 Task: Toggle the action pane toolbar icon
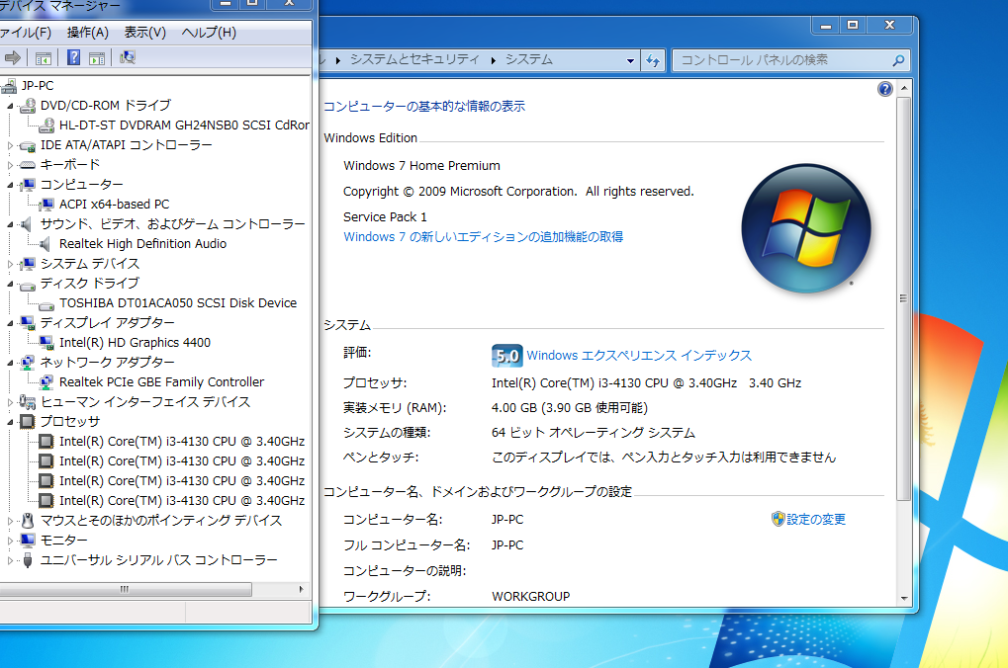(x=97, y=58)
